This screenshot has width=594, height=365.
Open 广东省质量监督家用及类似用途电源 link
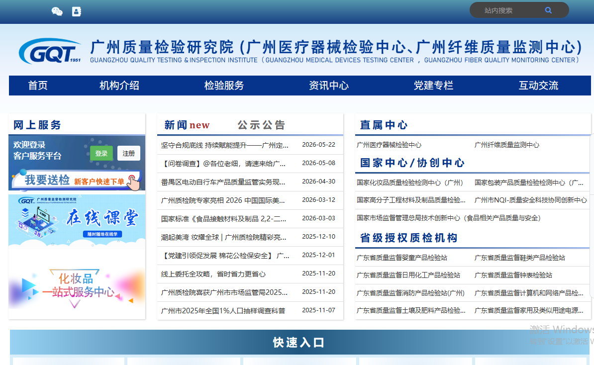point(529,310)
